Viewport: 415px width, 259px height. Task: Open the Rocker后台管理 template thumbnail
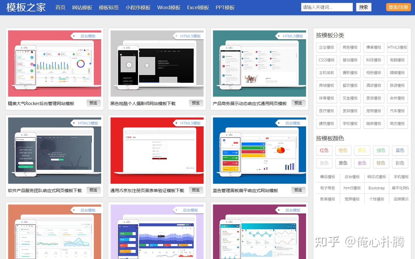tap(55, 64)
